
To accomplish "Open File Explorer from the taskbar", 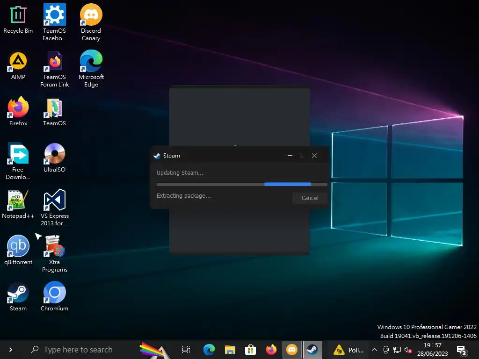I will pyautogui.click(x=230, y=350).
